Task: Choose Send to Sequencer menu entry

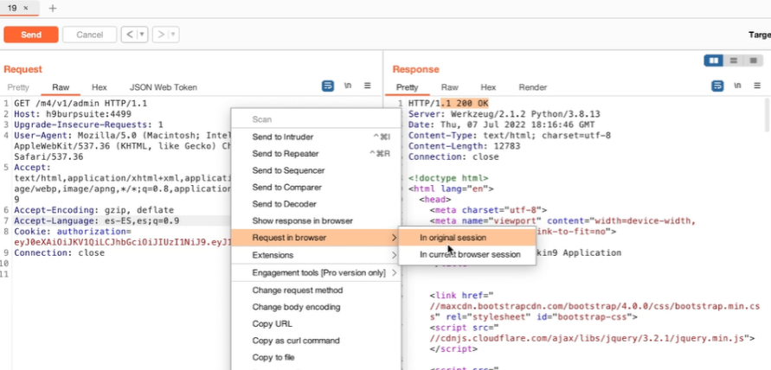Action: point(316,170)
